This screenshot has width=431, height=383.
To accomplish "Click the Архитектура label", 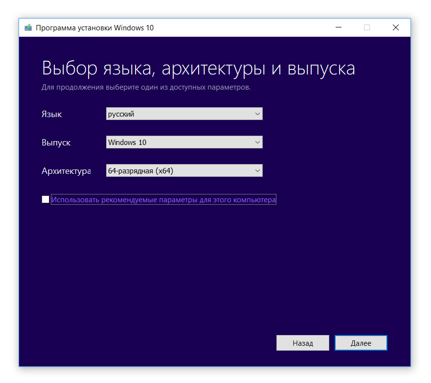I will pos(66,171).
